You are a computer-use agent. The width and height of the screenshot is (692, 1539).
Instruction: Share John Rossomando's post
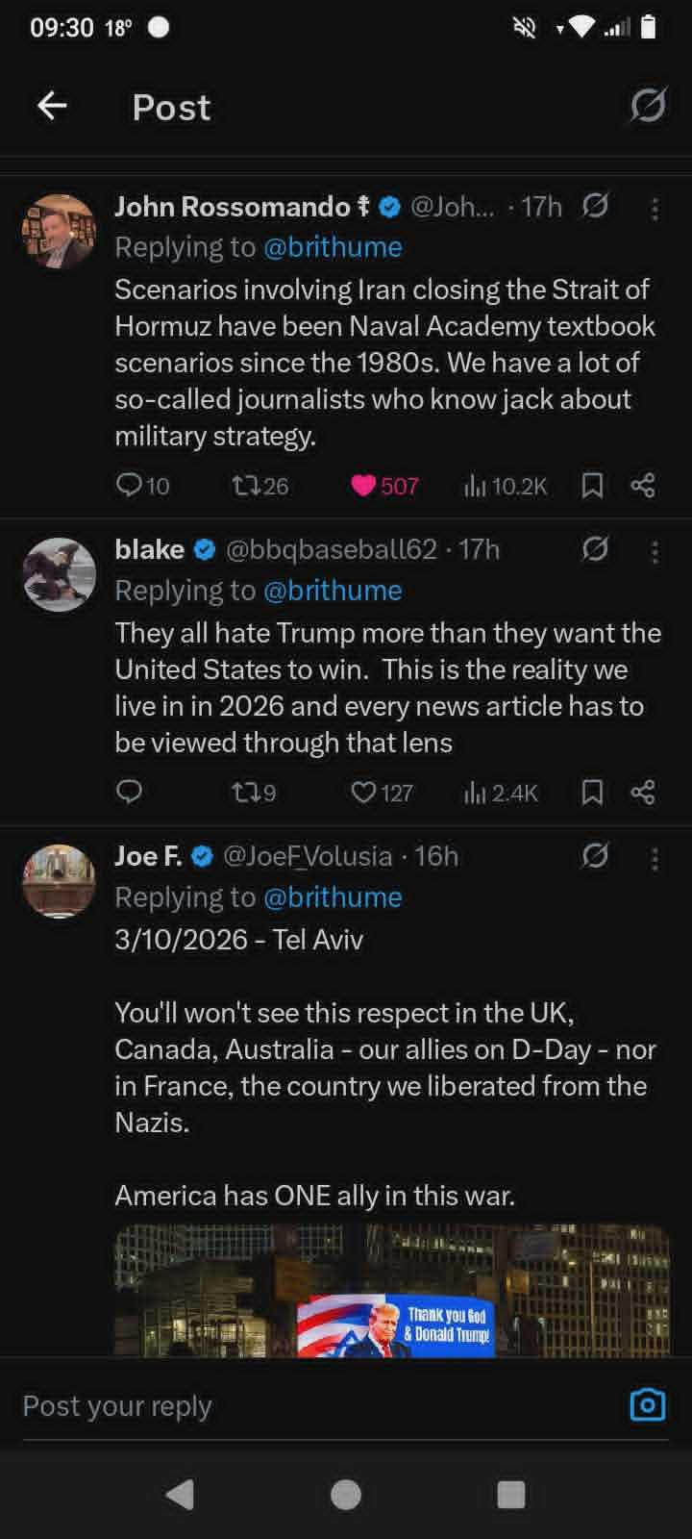[x=643, y=486]
